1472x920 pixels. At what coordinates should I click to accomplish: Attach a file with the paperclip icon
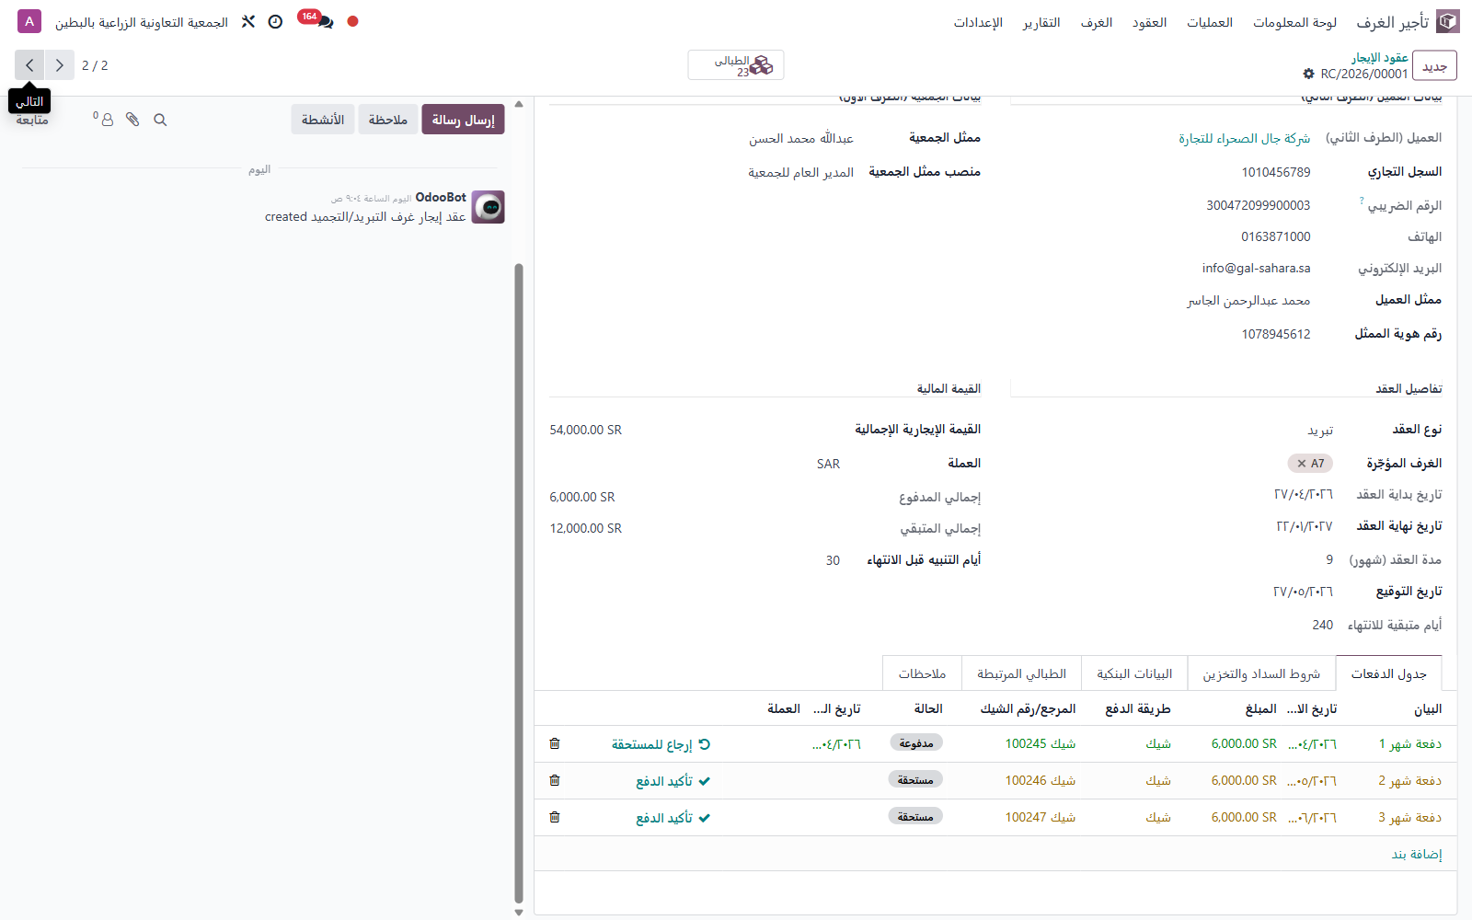pos(132,120)
